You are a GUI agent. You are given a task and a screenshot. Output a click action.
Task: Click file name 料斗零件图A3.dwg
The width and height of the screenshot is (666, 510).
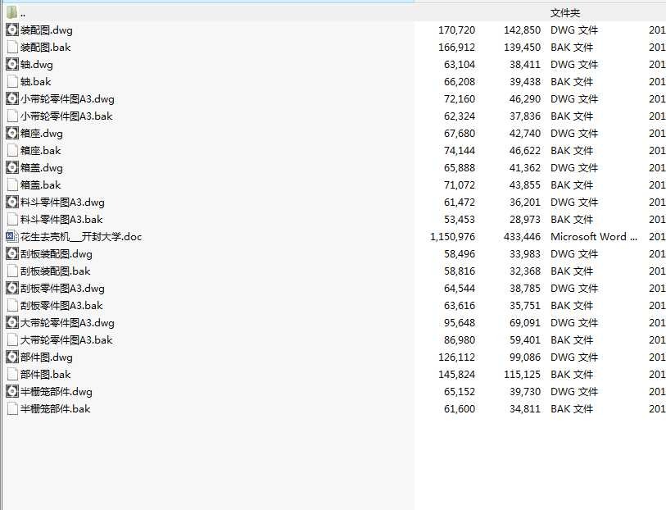(x=62, y=203)
